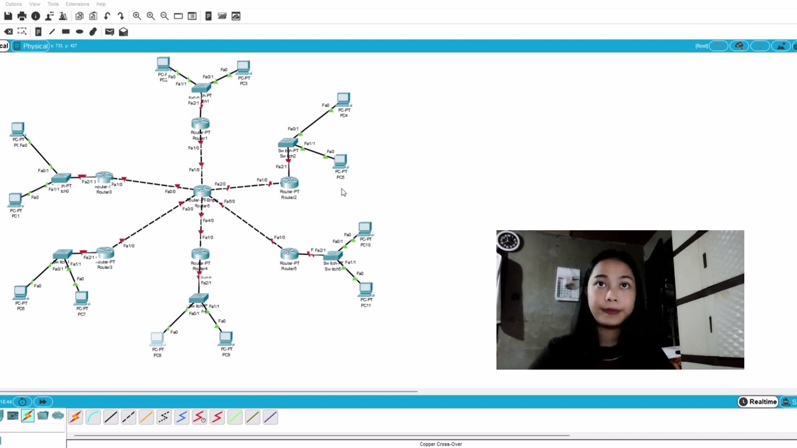Click the Set Tiled Background mountain icon
Screen dimensions: 797x448
pos(780,46)
